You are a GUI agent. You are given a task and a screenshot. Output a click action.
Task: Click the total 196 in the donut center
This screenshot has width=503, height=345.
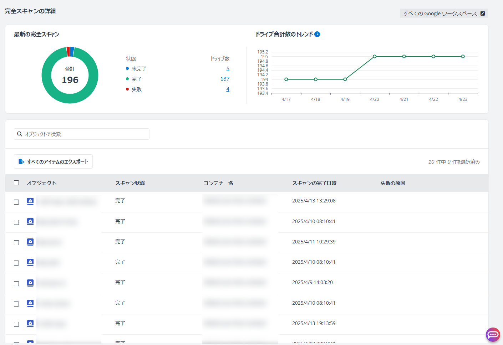(x=70, y=80)
